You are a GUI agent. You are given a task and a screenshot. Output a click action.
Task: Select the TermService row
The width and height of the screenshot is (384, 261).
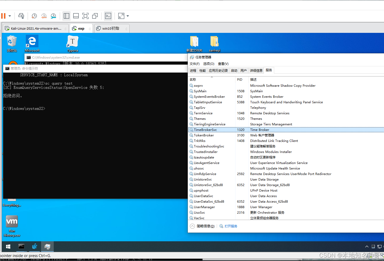click(286, 113)
